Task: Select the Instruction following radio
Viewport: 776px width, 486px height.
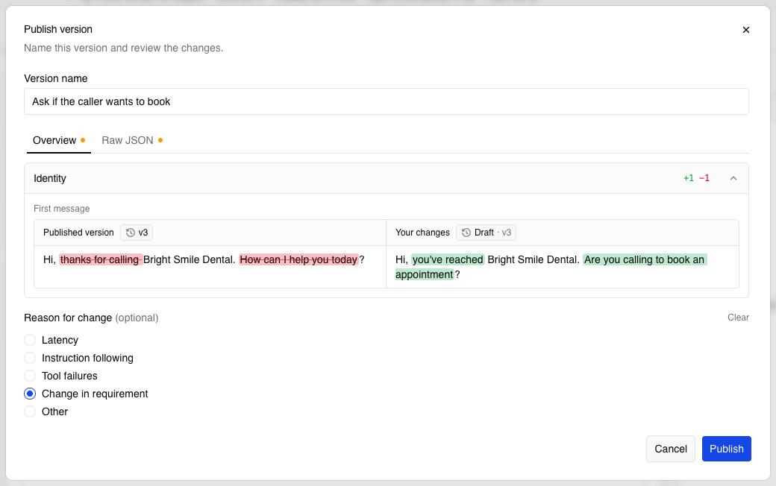Action: [30, 358]
